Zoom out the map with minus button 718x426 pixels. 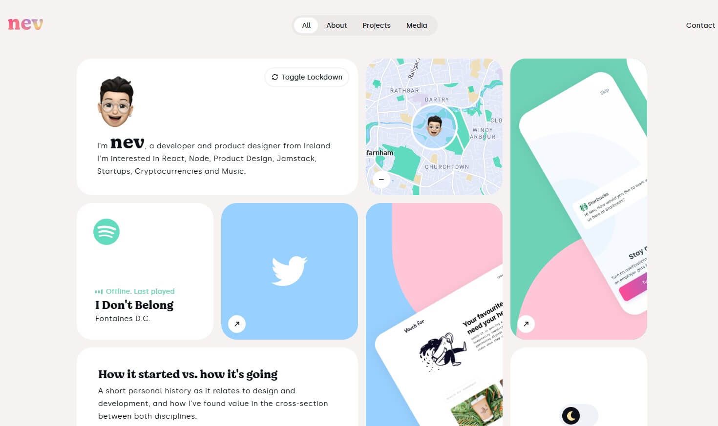381,180
